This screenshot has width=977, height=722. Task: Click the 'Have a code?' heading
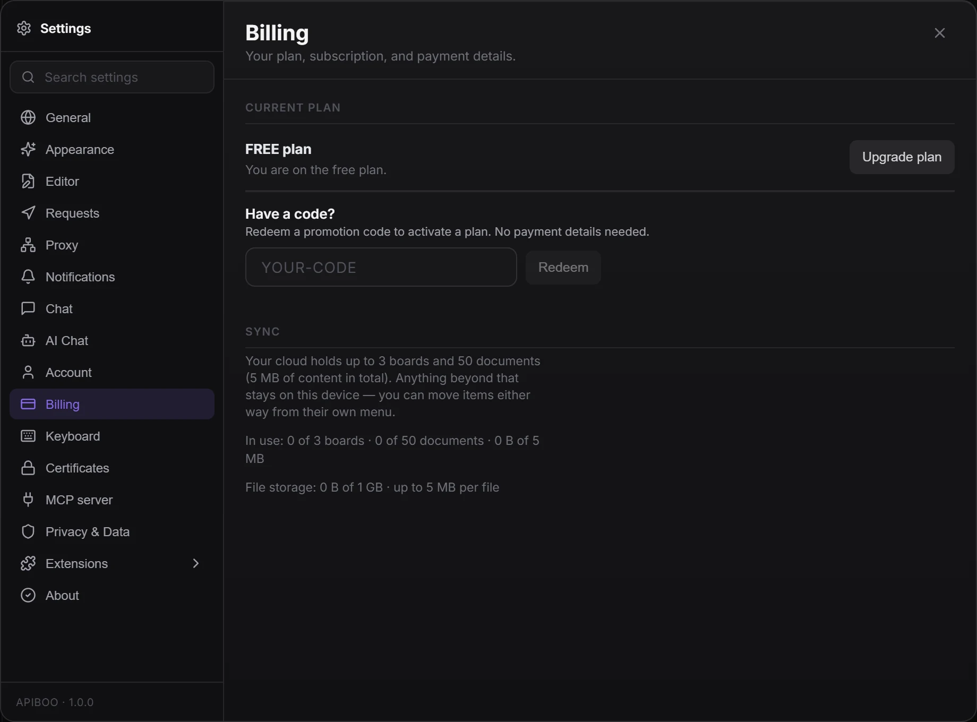pos(290,214)
